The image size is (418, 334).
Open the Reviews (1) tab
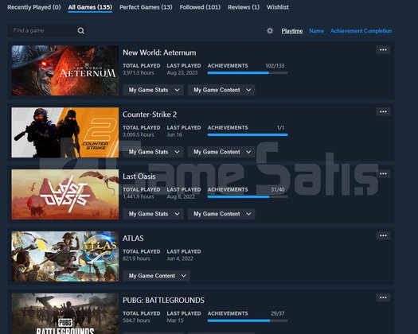pos(244,7)
